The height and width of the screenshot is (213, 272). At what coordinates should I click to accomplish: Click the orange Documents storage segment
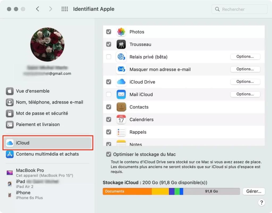[127, 191]
